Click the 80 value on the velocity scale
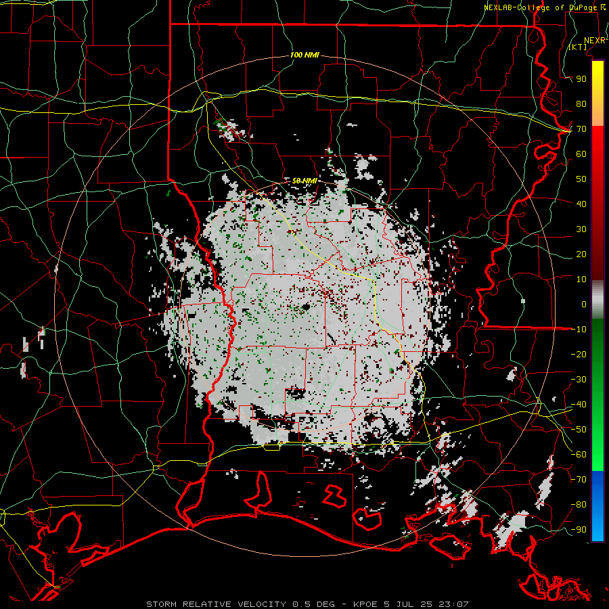 (581, 104)
